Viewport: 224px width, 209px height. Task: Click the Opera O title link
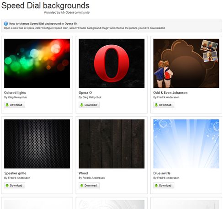(85, 93)
